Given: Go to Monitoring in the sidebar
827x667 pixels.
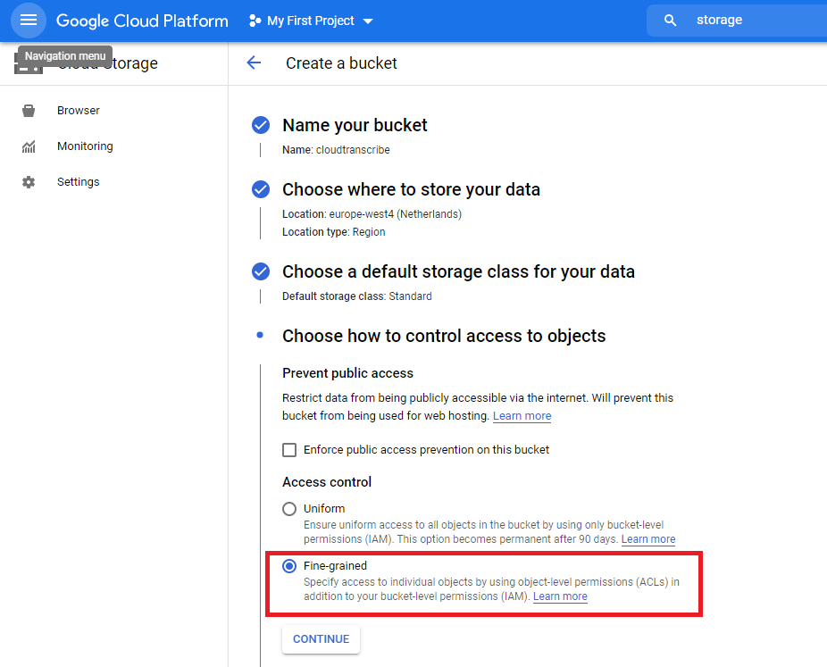Looking at the screenshot, I should point(85,146).
